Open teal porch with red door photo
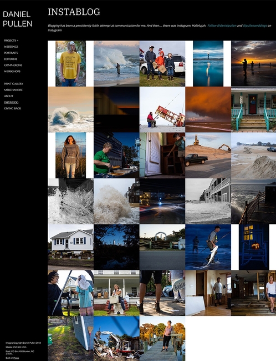Image resolution: width=276 pixels, height=361 pixels. coord(254,109)
